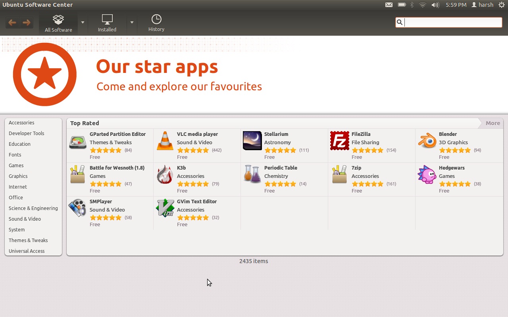Open the Science & Engineering category

33,208
